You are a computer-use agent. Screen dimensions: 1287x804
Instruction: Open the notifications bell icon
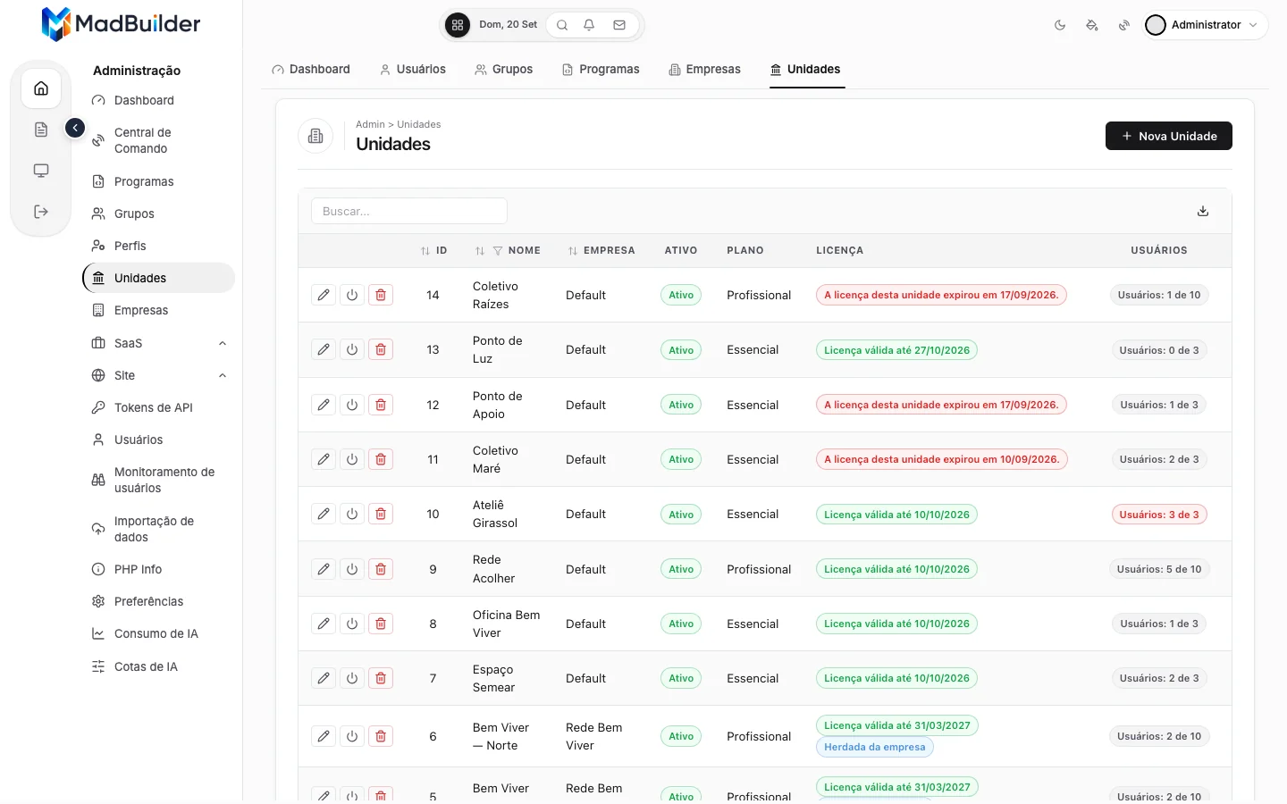[x=589, y=25]
